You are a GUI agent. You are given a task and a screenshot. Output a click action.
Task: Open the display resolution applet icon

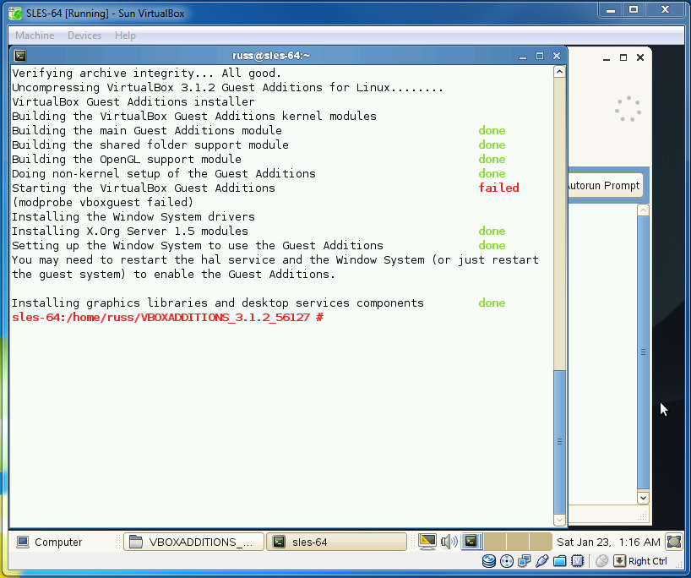pyautogui.click(x=427, y=542)
